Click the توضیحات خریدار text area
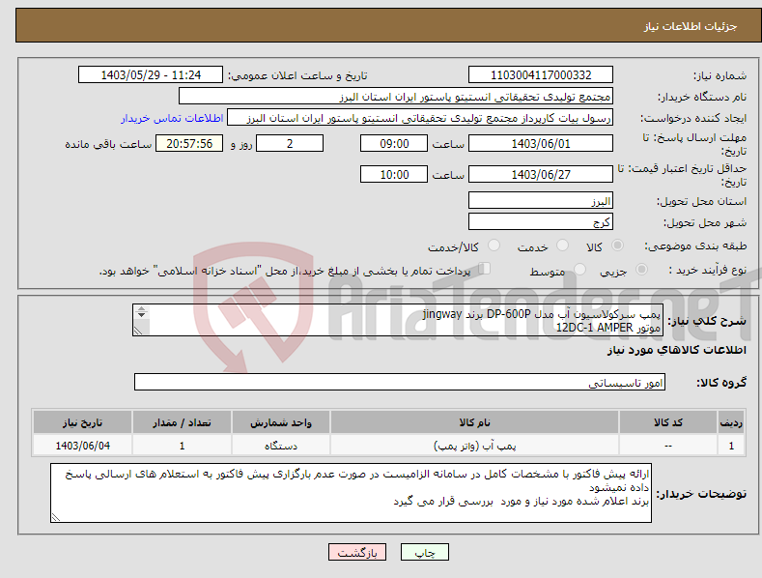 click(351, 493)
